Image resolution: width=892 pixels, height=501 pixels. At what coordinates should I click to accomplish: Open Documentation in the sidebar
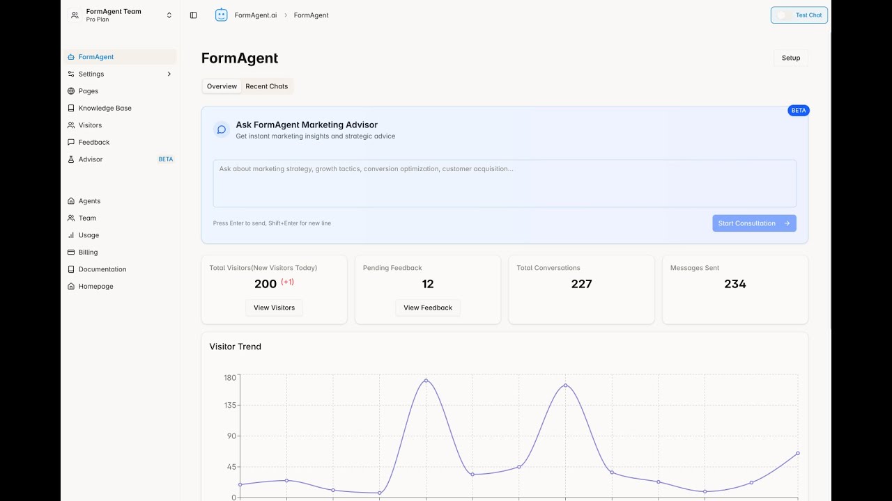(121, 269)
